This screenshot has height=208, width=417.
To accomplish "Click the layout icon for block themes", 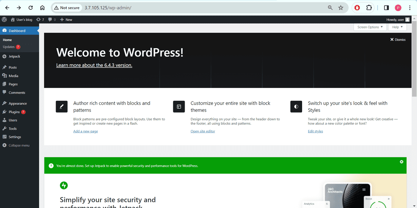I will tap(179, 106).
